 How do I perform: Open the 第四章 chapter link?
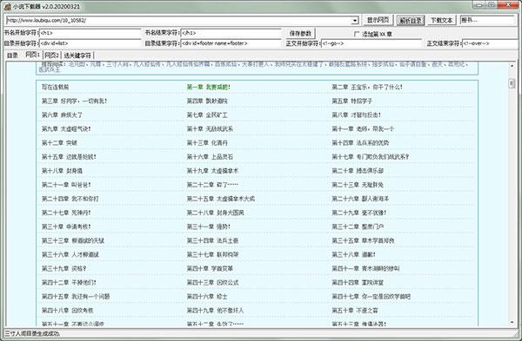click(x=207, y=101)
